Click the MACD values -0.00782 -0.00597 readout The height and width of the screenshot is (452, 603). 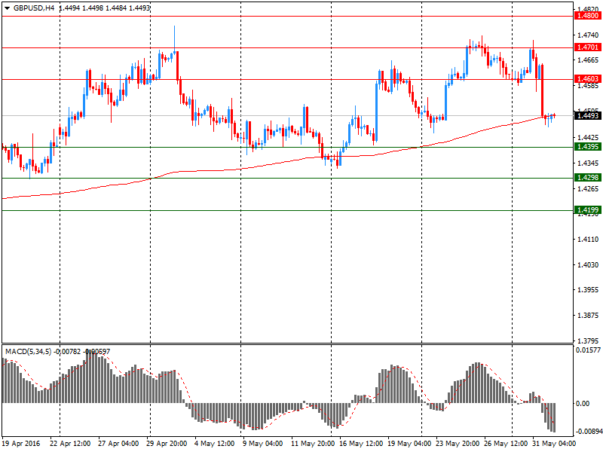[81, 351]
